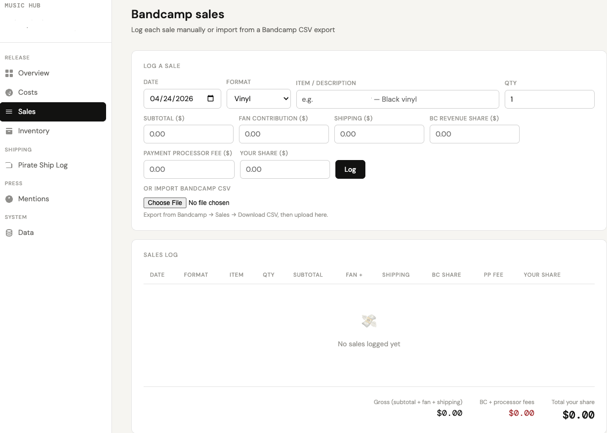Screen dimensions: 607x433
Task: Click the Mentions icon under Press
Action: tap(9, 199)
